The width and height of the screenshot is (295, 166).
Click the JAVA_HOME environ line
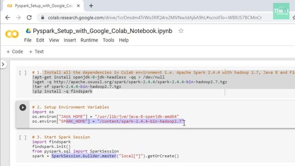[x=106, y=117]
